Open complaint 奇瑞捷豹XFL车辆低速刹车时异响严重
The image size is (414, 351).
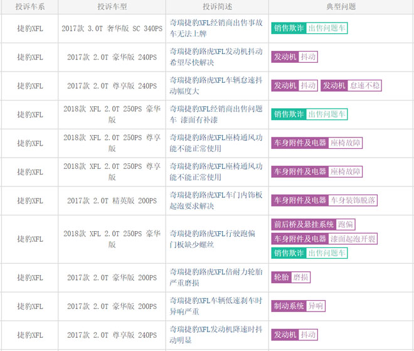click(216, 306)
